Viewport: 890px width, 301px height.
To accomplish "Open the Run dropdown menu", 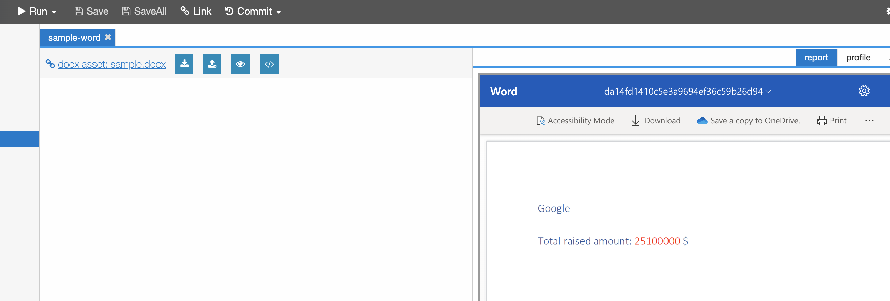I will (x=54, y=12).
